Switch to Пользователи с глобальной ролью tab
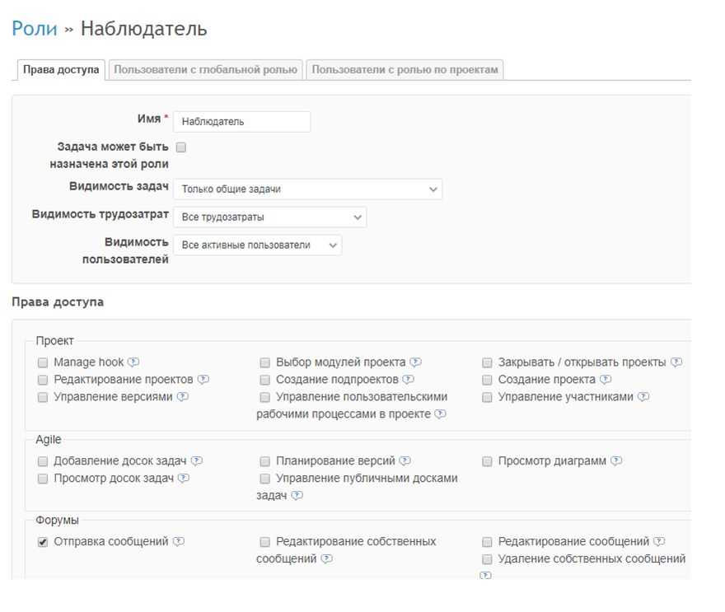The height and width of the screenshot is (612, 725). click(205, 70)
